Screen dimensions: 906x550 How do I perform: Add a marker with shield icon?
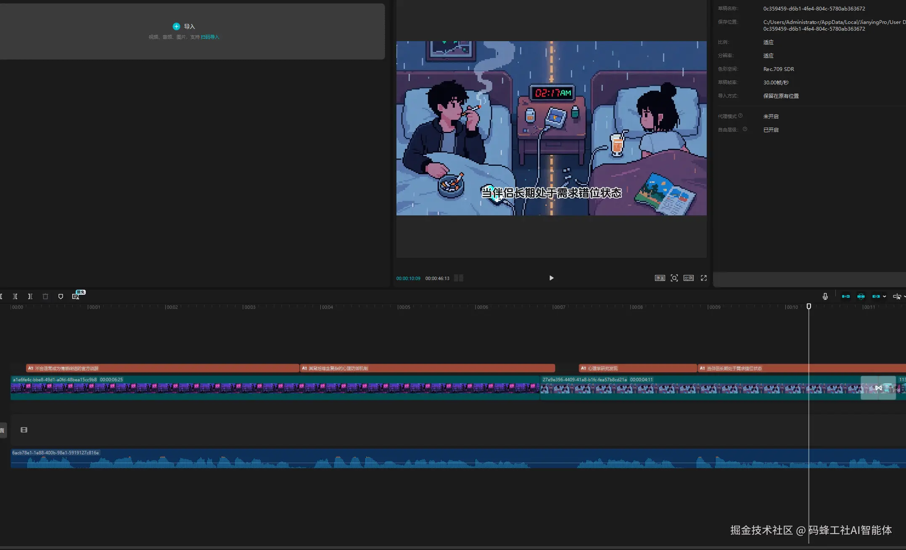(x=61, y=296)
